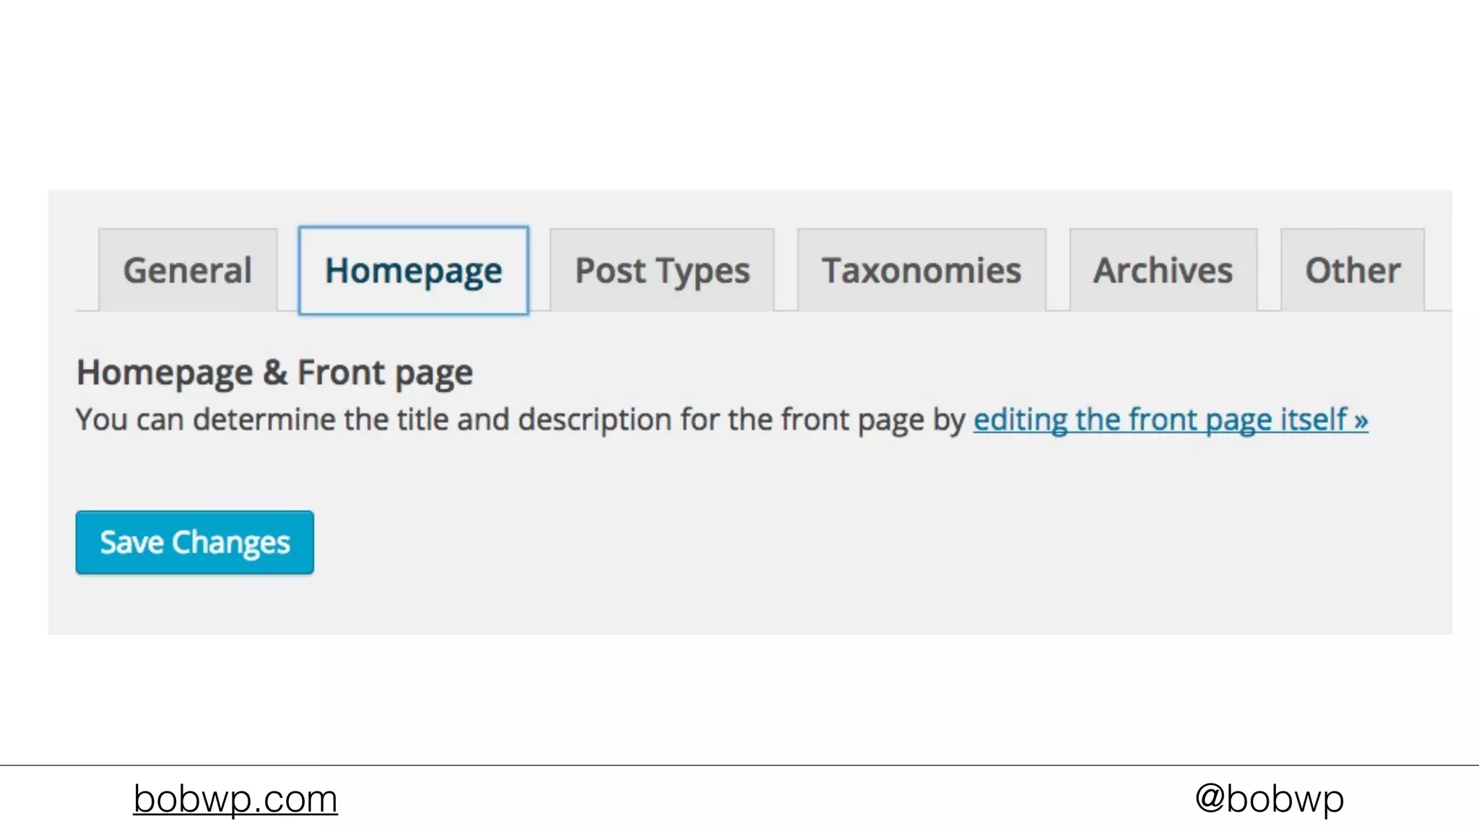Switch to Other title settings
Screen dimensions: 1479x832
[1353, 271]
